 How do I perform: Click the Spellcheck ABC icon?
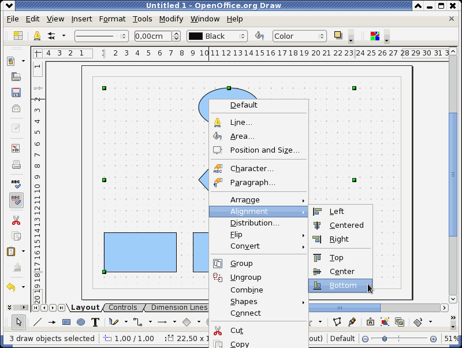(x=16, y=184)
